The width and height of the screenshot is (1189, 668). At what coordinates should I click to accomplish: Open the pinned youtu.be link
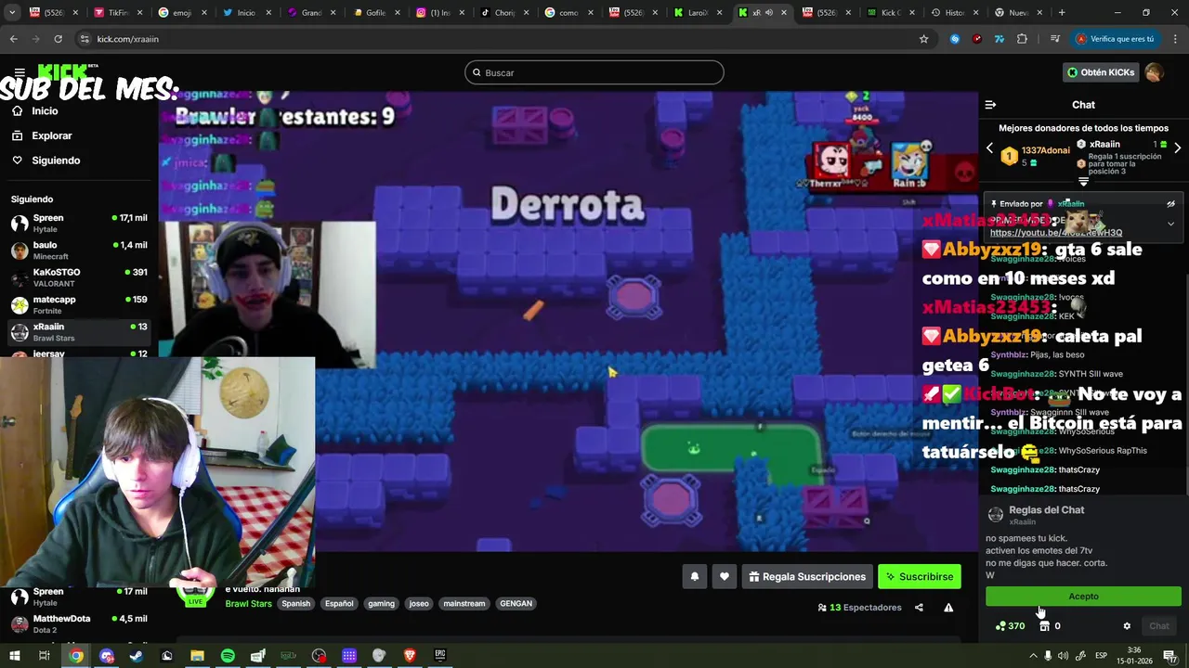pos(1056,233)
